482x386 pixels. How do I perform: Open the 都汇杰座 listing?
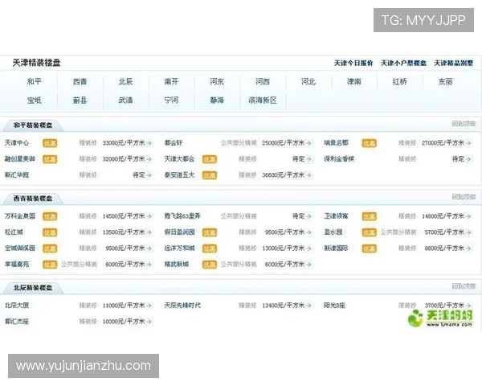pos(17,322)
